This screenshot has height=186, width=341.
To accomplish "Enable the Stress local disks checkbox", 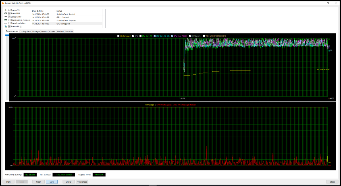I will 9,23.
